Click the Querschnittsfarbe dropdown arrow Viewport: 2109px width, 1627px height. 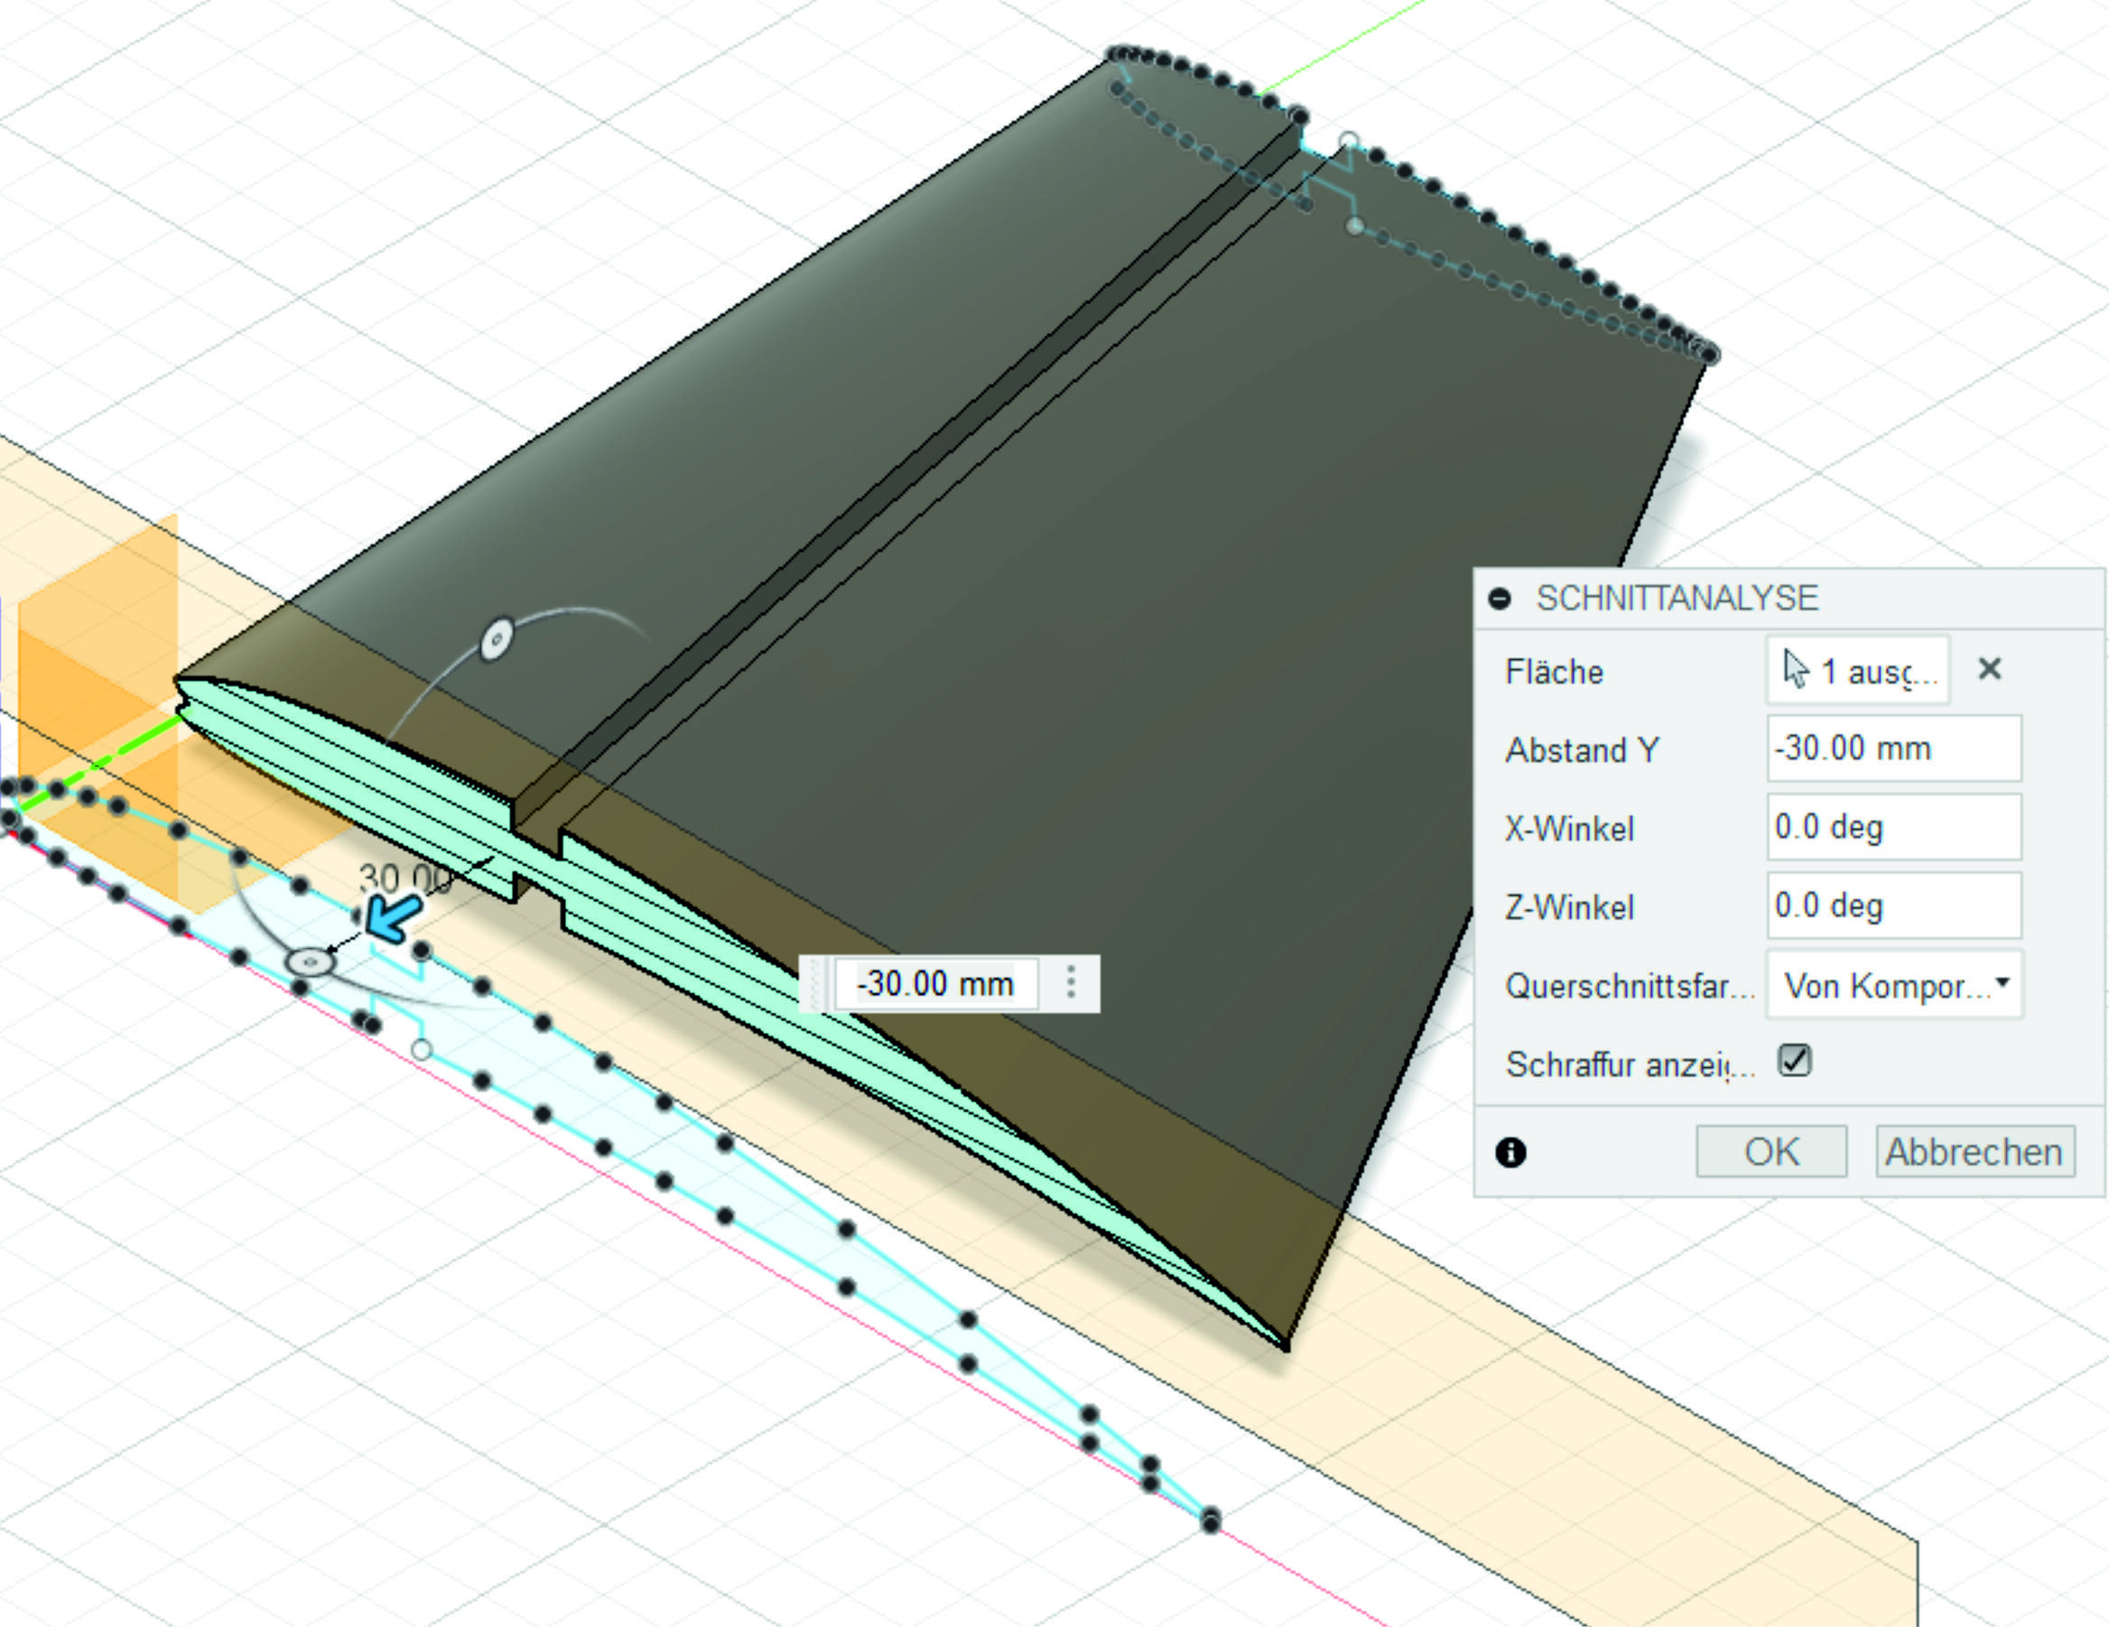point(2002,983)
